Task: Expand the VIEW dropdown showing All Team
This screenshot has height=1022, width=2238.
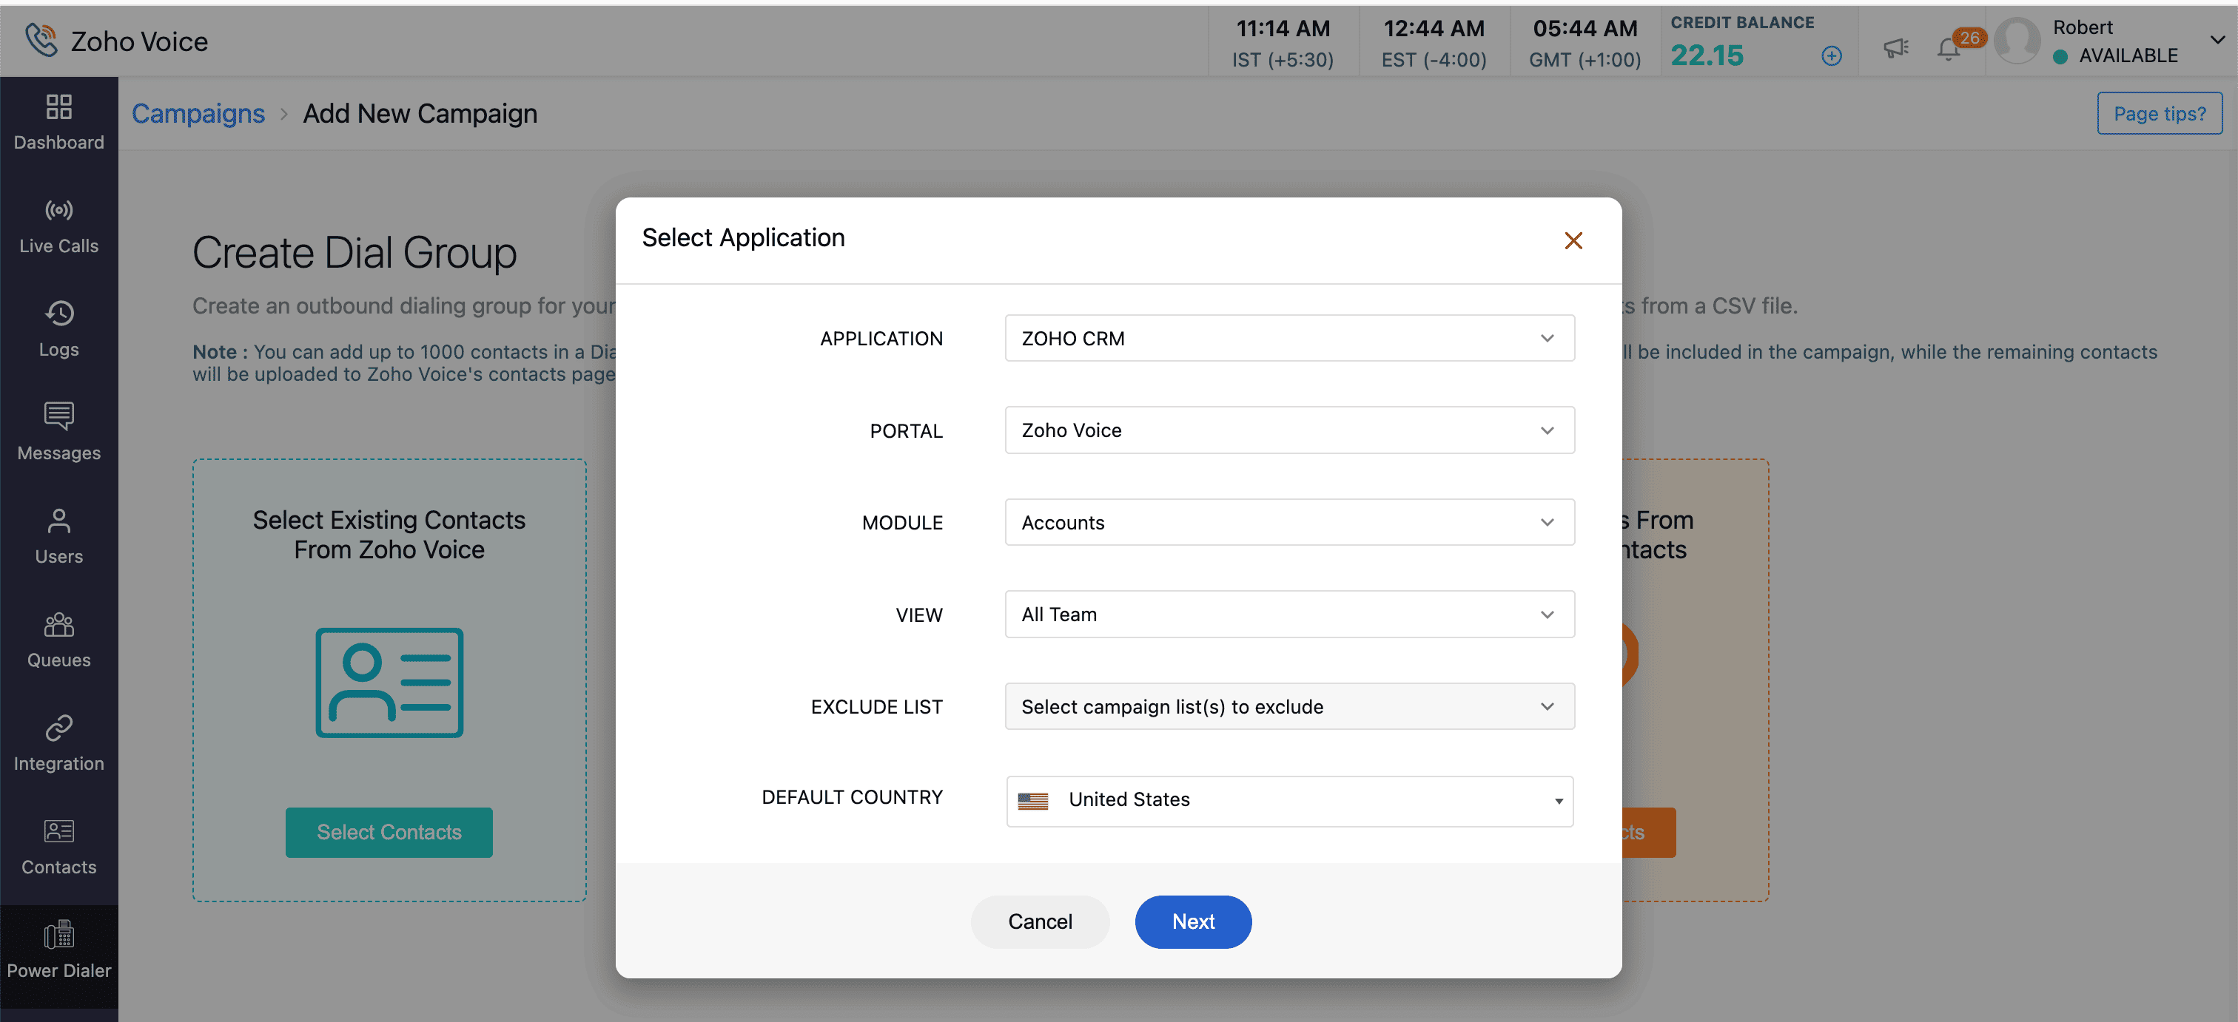Action: (1288, 614)
